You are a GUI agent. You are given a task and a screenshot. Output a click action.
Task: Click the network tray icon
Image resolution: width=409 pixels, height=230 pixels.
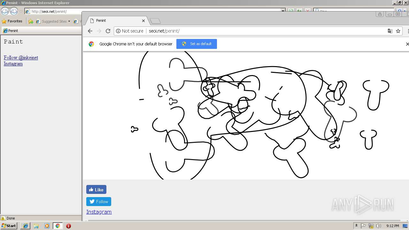[371, 226]
